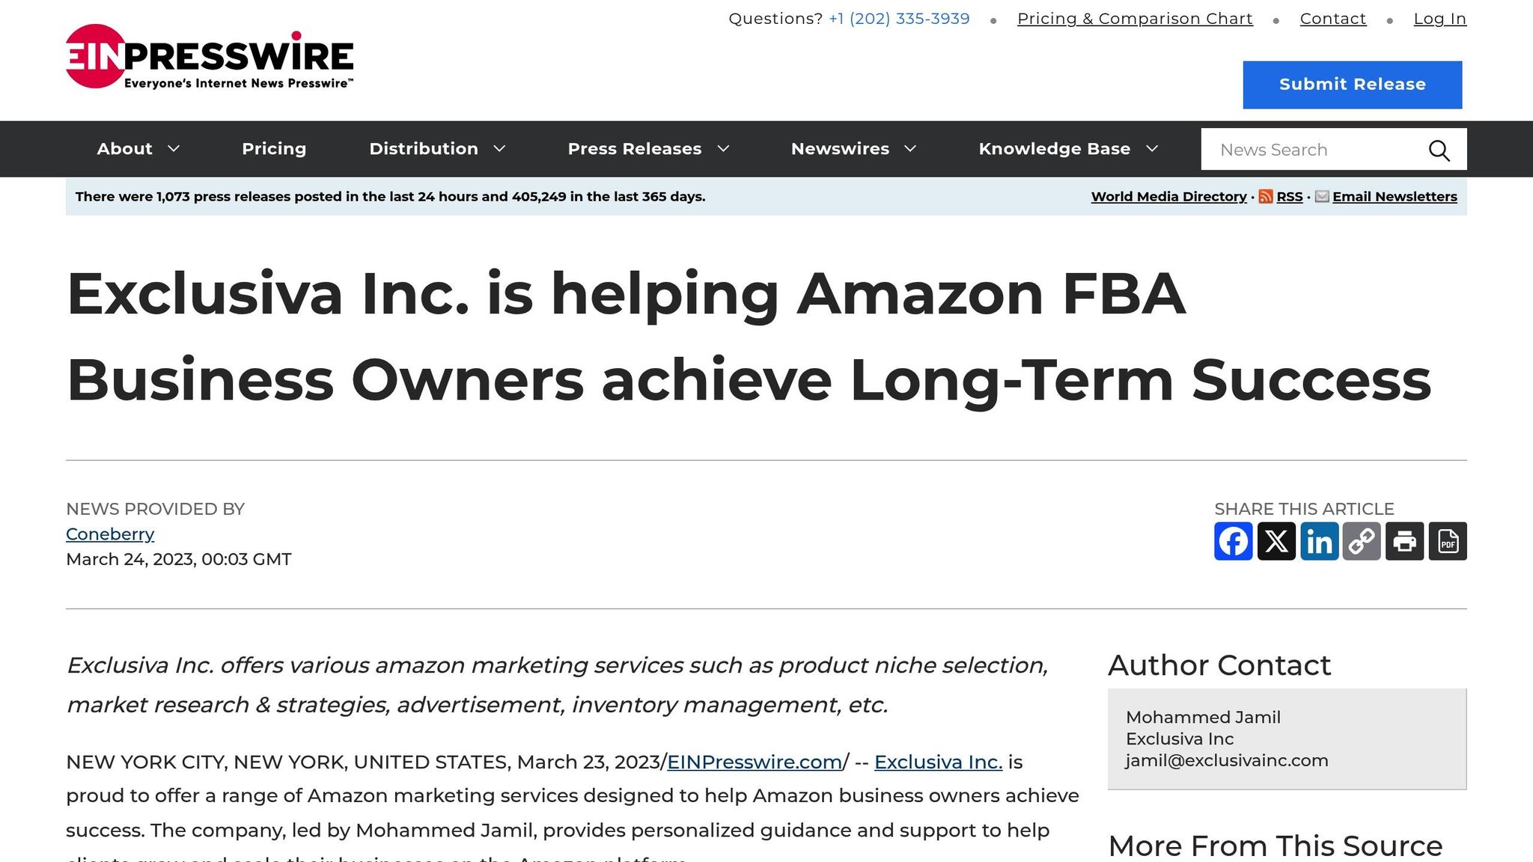
Task: Open the Knowledge Base dropdown
Action: 1068,149
